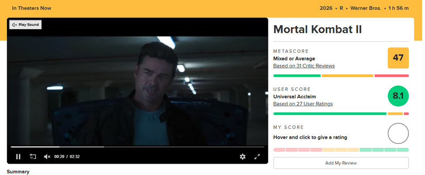Open the 27 User Ratings link
The height and width of the screenshot is (175, 425).
pos(303,104)
